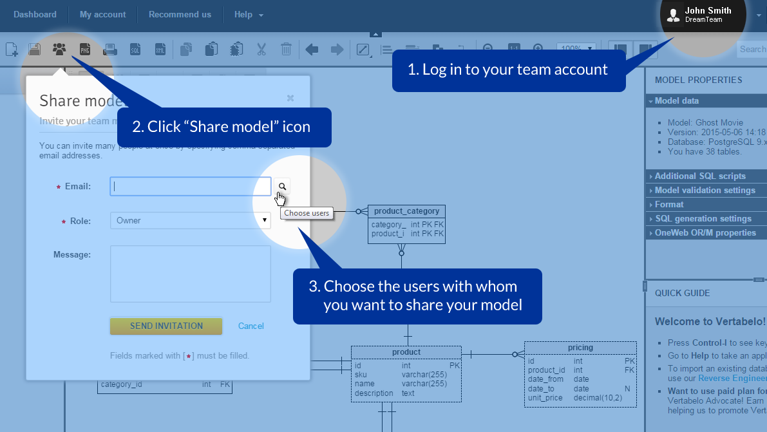Expand the Format section
The width and height of the screenshot is (767, 432).
point(706,205)
